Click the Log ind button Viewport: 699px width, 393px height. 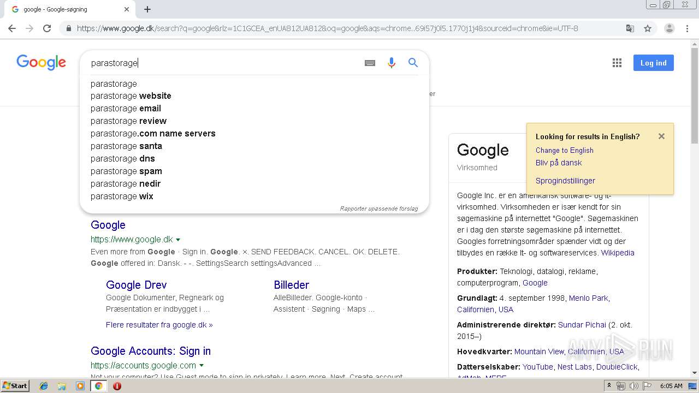[x=654, y=63]
